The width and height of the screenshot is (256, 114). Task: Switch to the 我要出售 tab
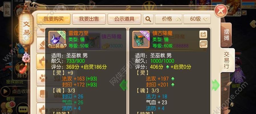(89, 19)
